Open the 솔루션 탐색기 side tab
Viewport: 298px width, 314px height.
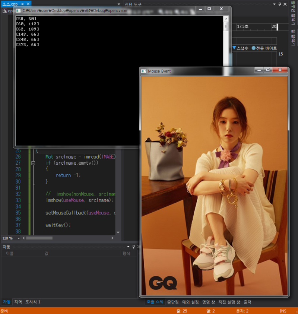point(293,13)
